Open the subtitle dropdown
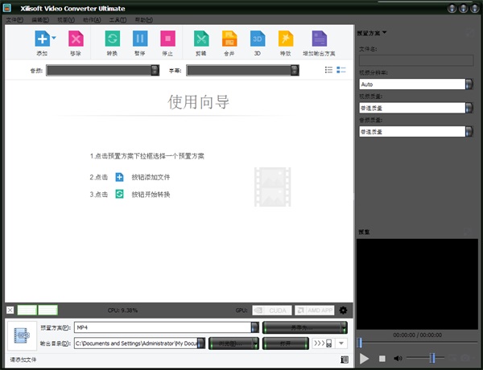Image resolution: width=483 pixels, height=370 pixels. (295, 70)
